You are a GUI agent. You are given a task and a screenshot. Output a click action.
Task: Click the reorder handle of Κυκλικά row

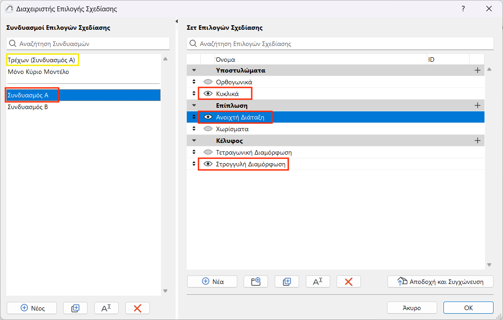coord(194,94)
